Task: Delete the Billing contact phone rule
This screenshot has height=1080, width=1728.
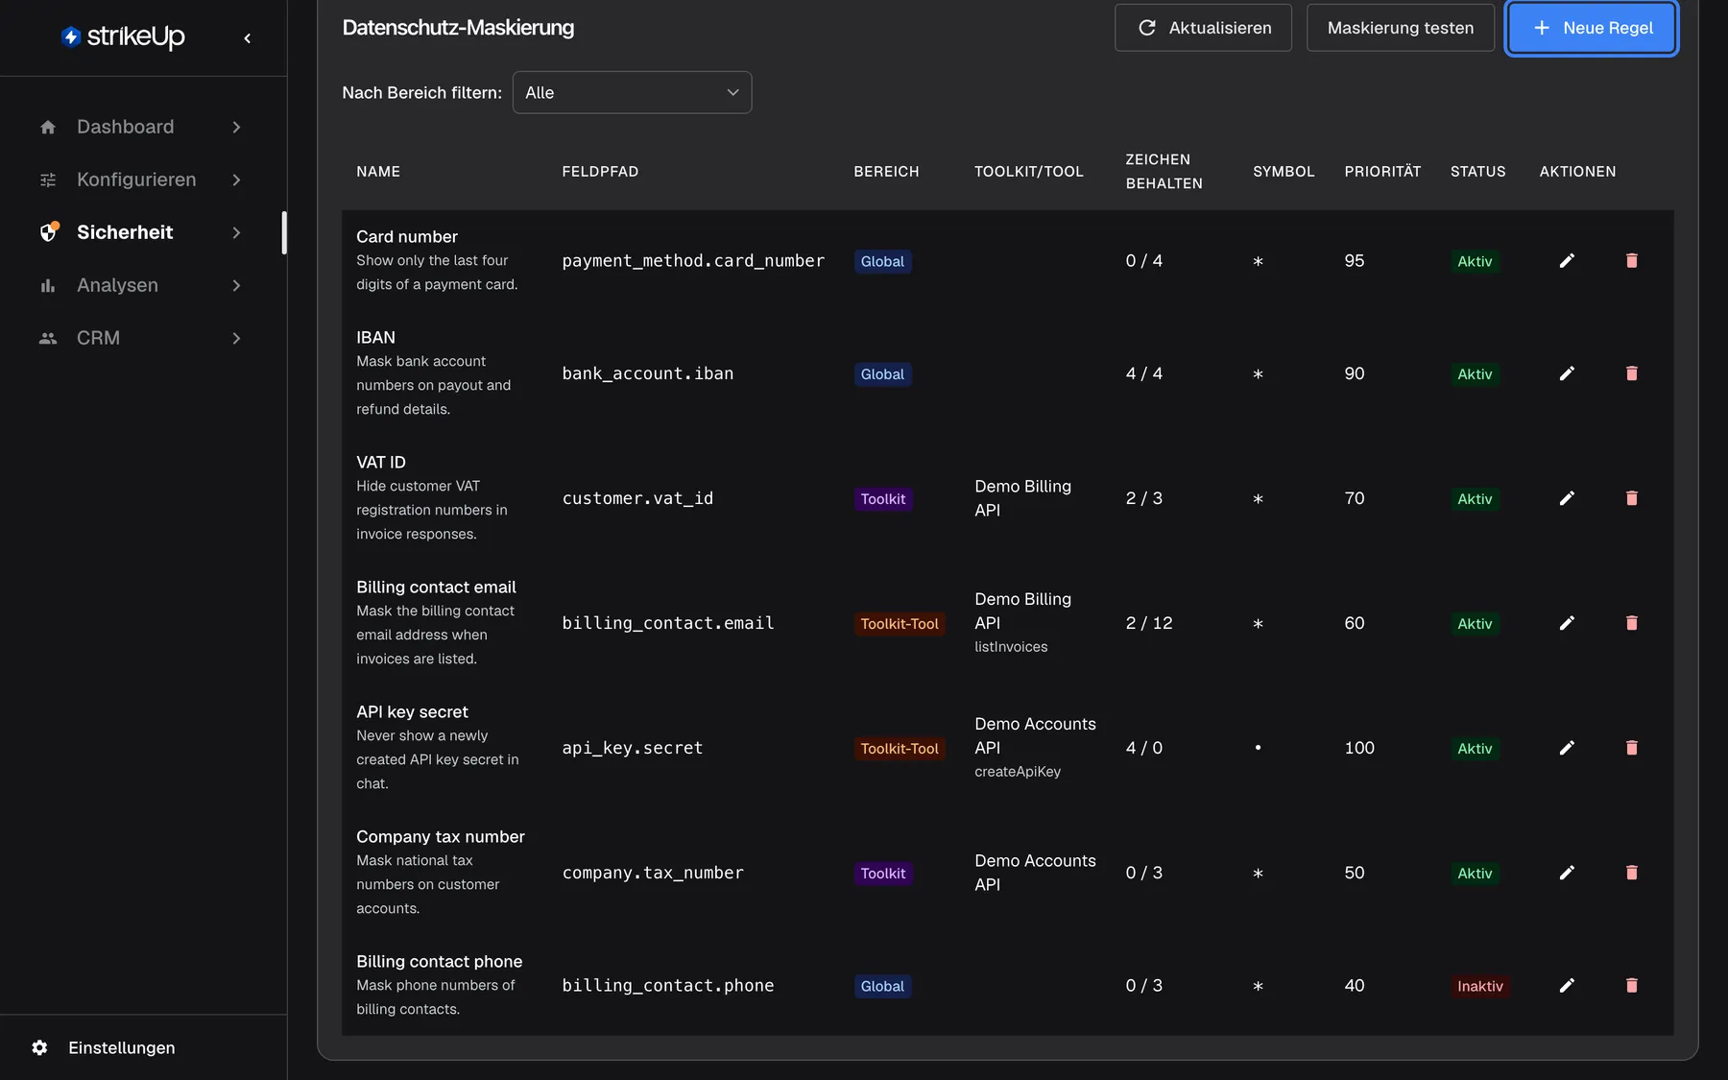Action: [1631, 986]
